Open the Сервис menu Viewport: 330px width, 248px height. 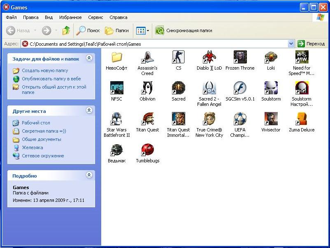pos(95,17)
